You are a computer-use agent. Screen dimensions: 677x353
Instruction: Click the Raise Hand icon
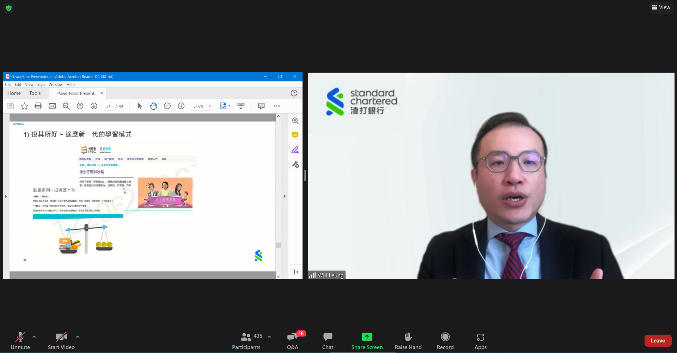408,337
